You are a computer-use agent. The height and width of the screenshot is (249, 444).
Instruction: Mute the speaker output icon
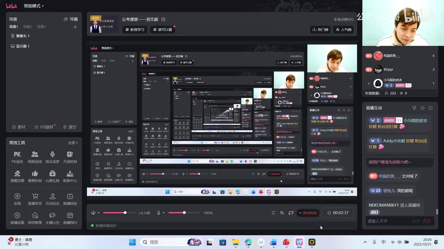(x=93, y=213)
